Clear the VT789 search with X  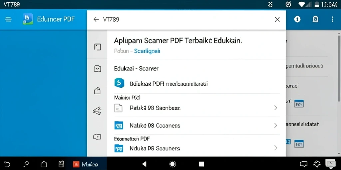tap(277, 20)
